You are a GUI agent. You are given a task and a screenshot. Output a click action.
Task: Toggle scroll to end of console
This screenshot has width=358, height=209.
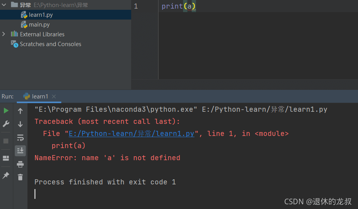tap(20, 151)
